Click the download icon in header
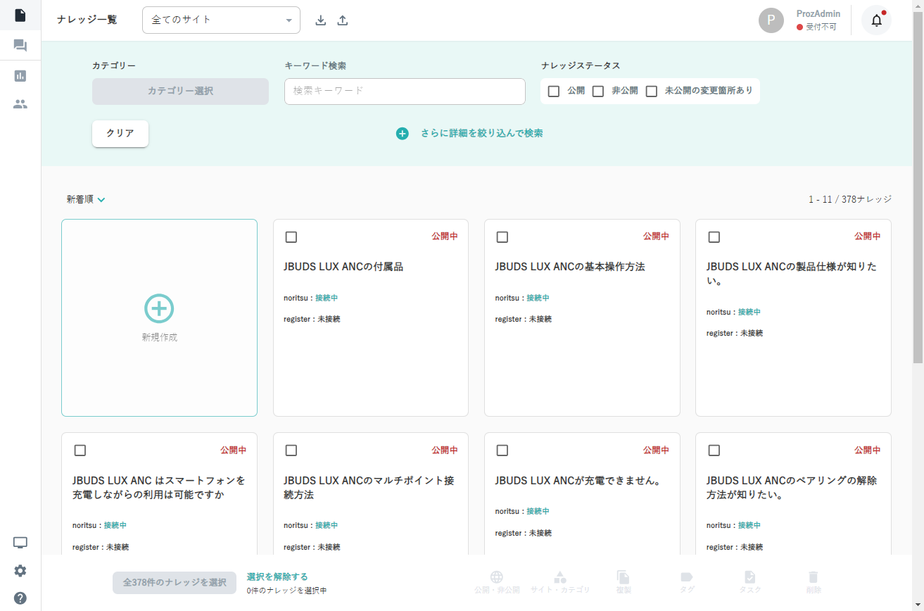Viewport: 924px width, 611px height. (x=320, y=20)
